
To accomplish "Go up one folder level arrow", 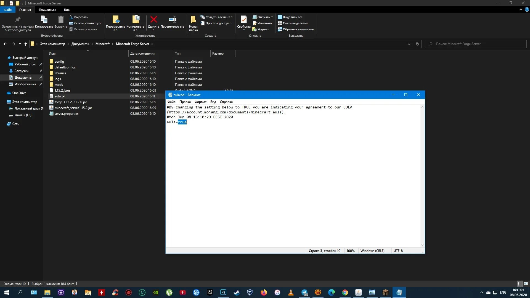I will (26, 44).
